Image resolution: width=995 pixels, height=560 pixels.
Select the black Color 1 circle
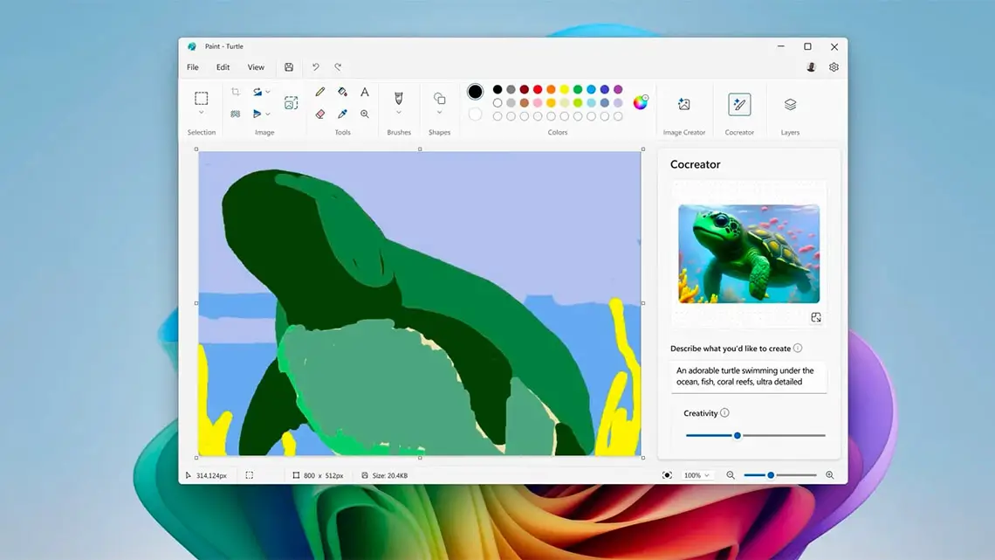click(475, 92)
